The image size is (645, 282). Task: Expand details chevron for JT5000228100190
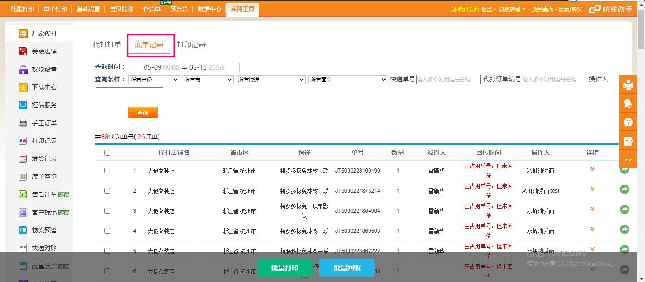(x=592, y=168)
